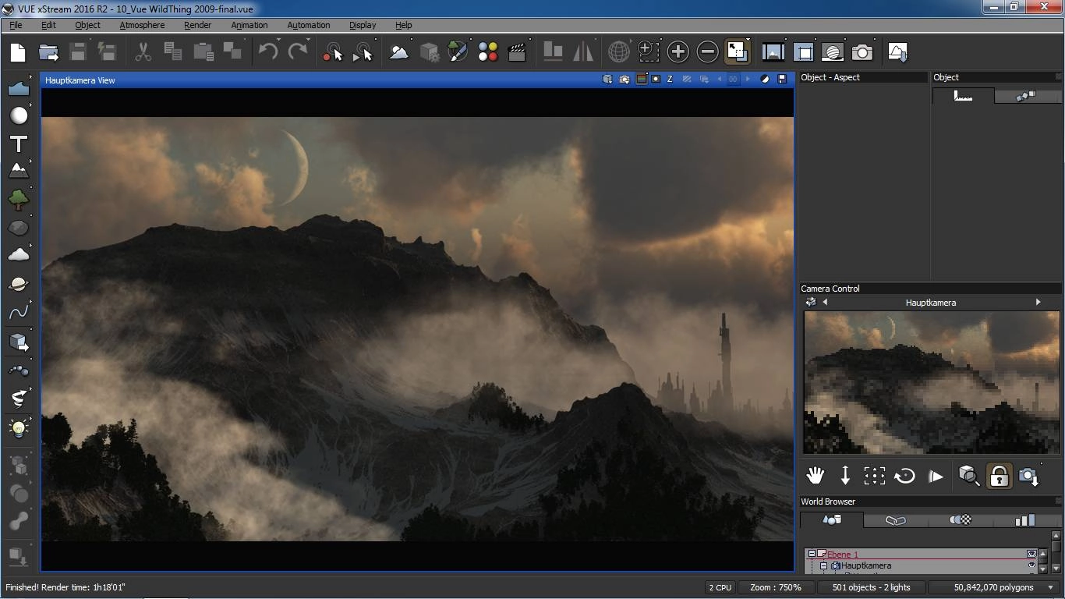Switch to previous camera with left arrow
This screenshot has width=1065, height=599.
tap(825, 303)
